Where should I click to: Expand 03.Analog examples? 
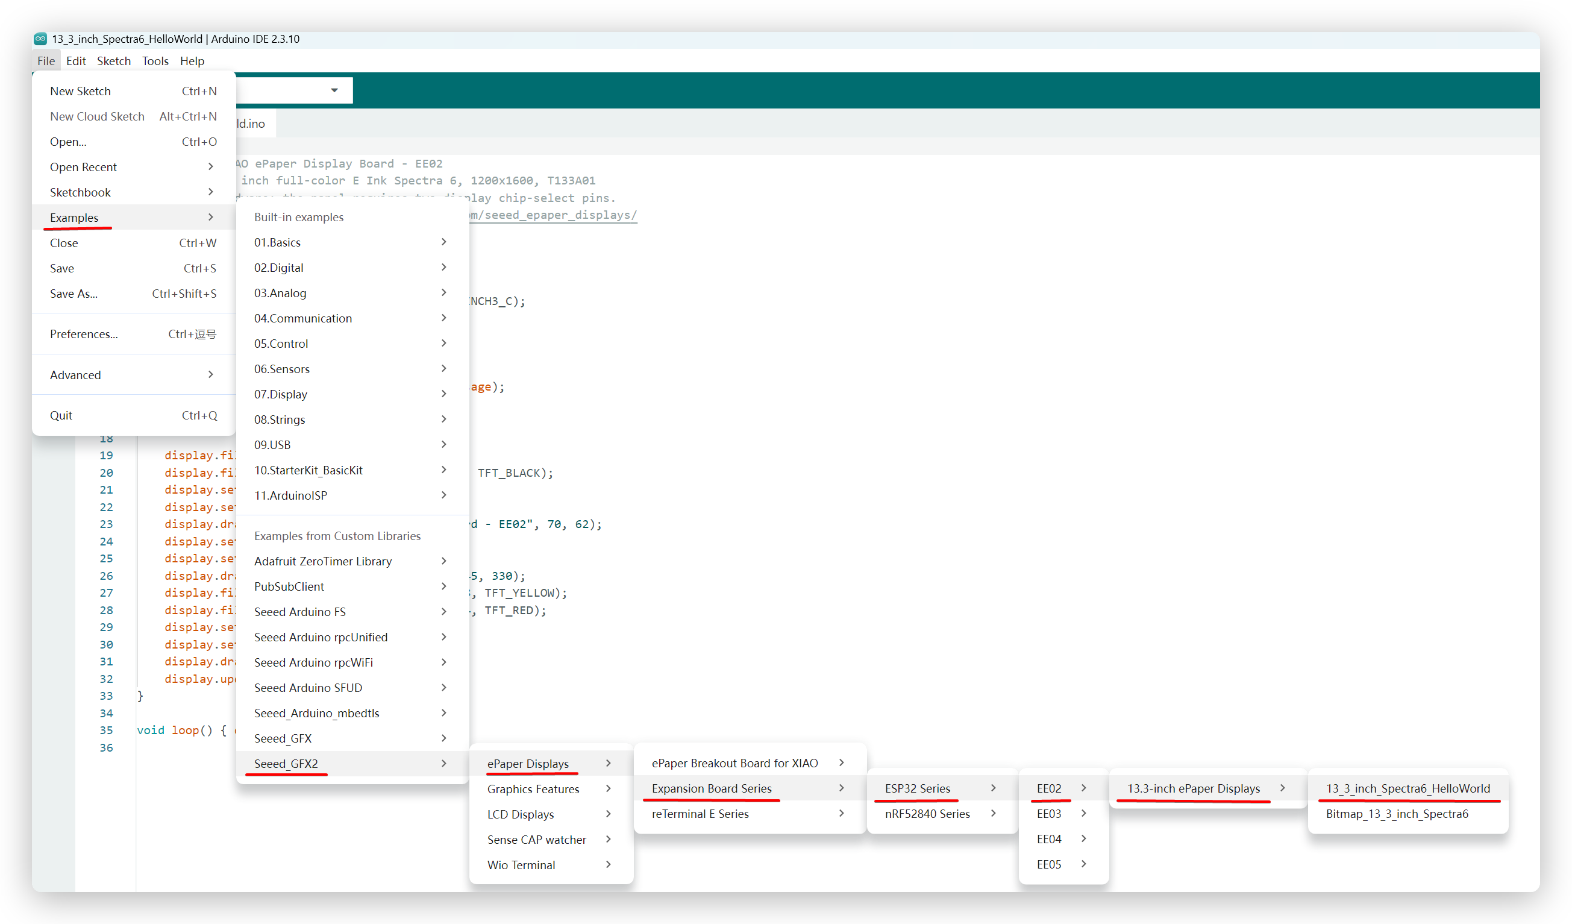[352, 292]
